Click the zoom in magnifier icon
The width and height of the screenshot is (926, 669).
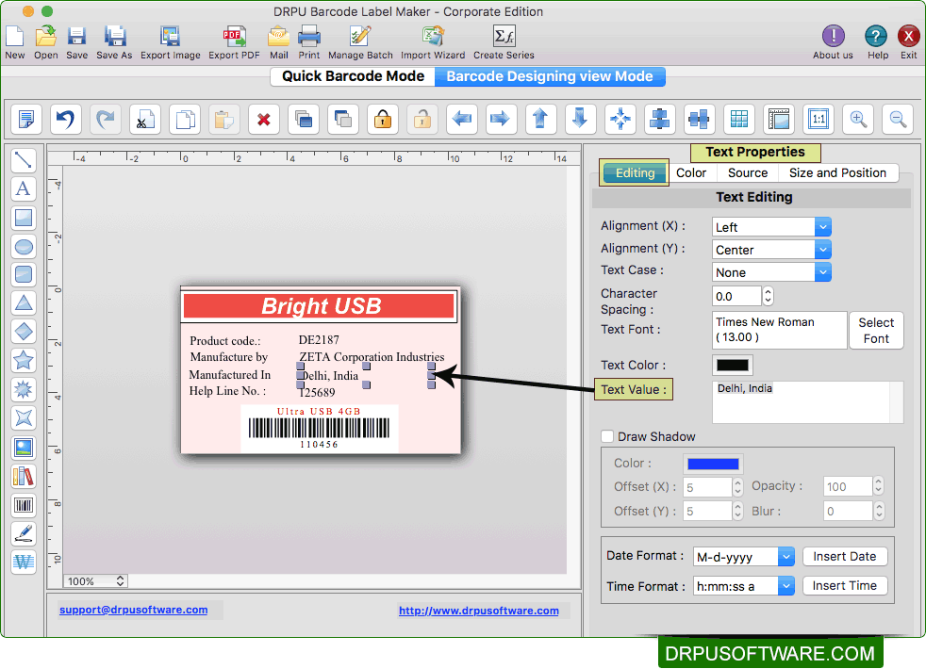click(x=858, y=119)
